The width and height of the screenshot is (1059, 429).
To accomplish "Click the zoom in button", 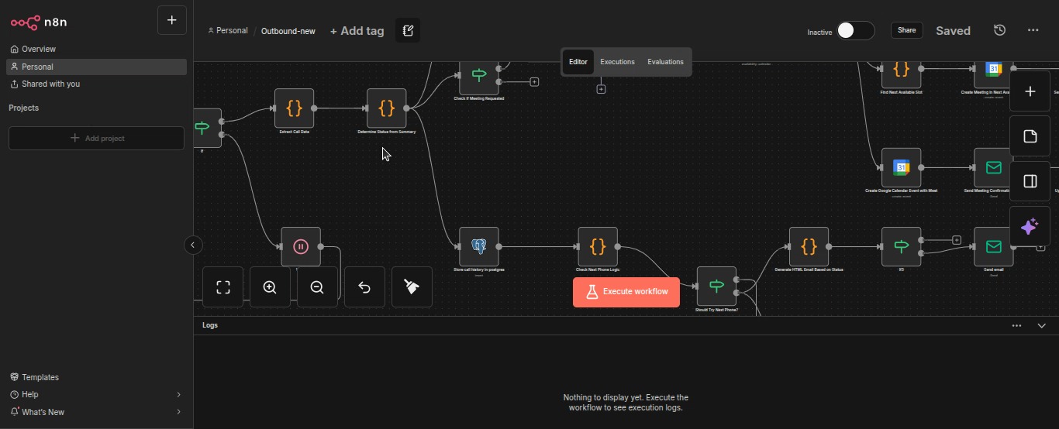I will pyautogui.click(x=270, y=287).
